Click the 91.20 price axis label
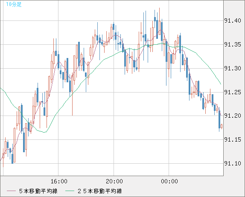This screenshot has height=197, width=245. pos(233,116)
